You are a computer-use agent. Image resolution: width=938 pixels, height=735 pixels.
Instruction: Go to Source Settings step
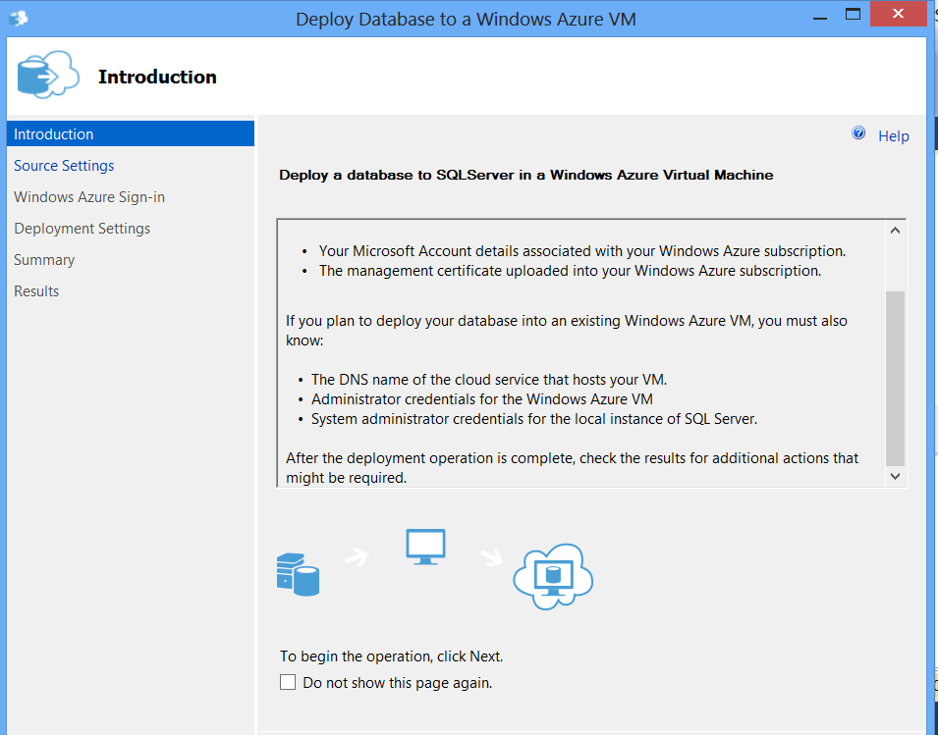pyautogui.click(x=64, y=166)
